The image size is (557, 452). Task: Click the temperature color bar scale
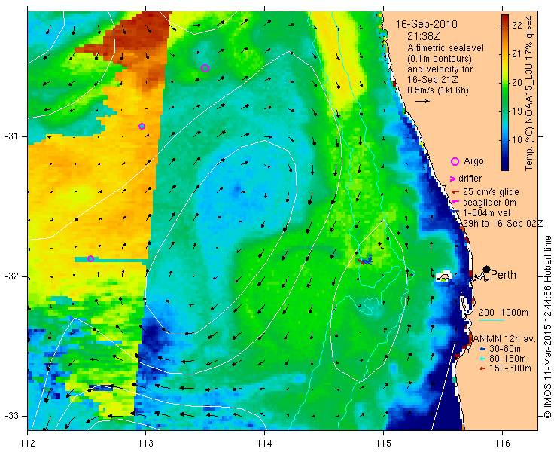[x=505, y=93]
